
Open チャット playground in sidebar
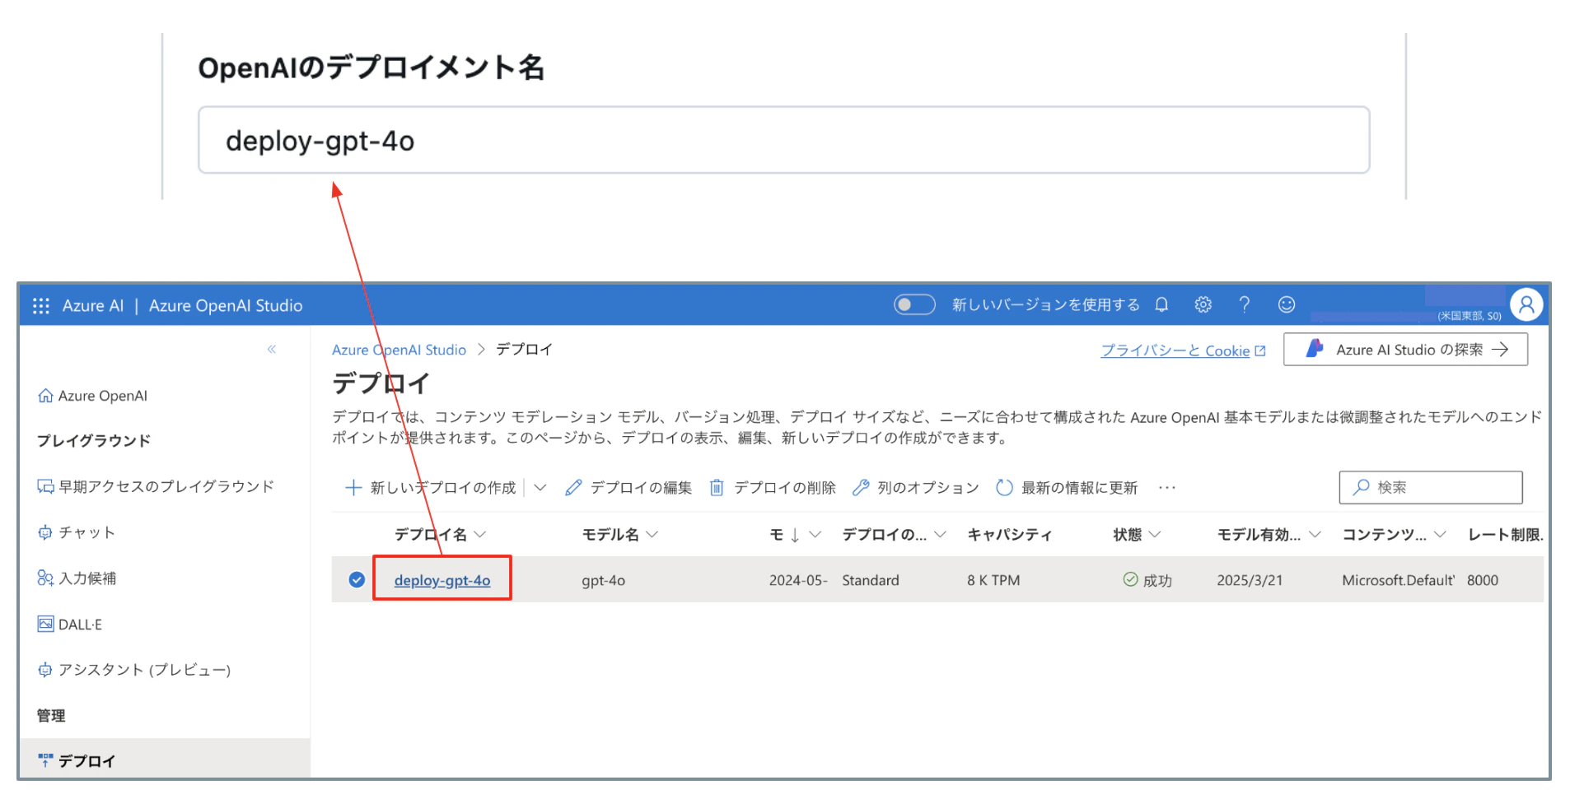pos(77,533)
